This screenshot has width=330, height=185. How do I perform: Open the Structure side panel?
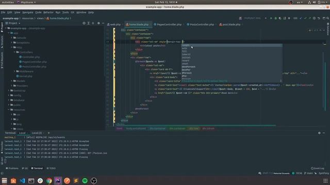2,42
